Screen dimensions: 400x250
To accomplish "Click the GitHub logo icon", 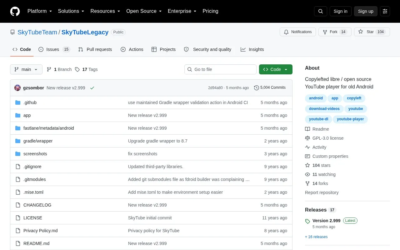I will click(x=15, y=11).
